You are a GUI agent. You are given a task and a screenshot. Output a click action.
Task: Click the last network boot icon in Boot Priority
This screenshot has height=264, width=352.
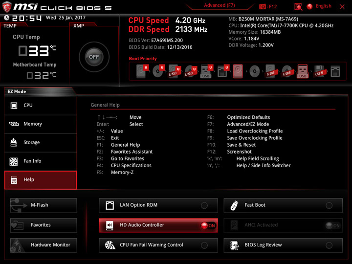click(335, 71)
